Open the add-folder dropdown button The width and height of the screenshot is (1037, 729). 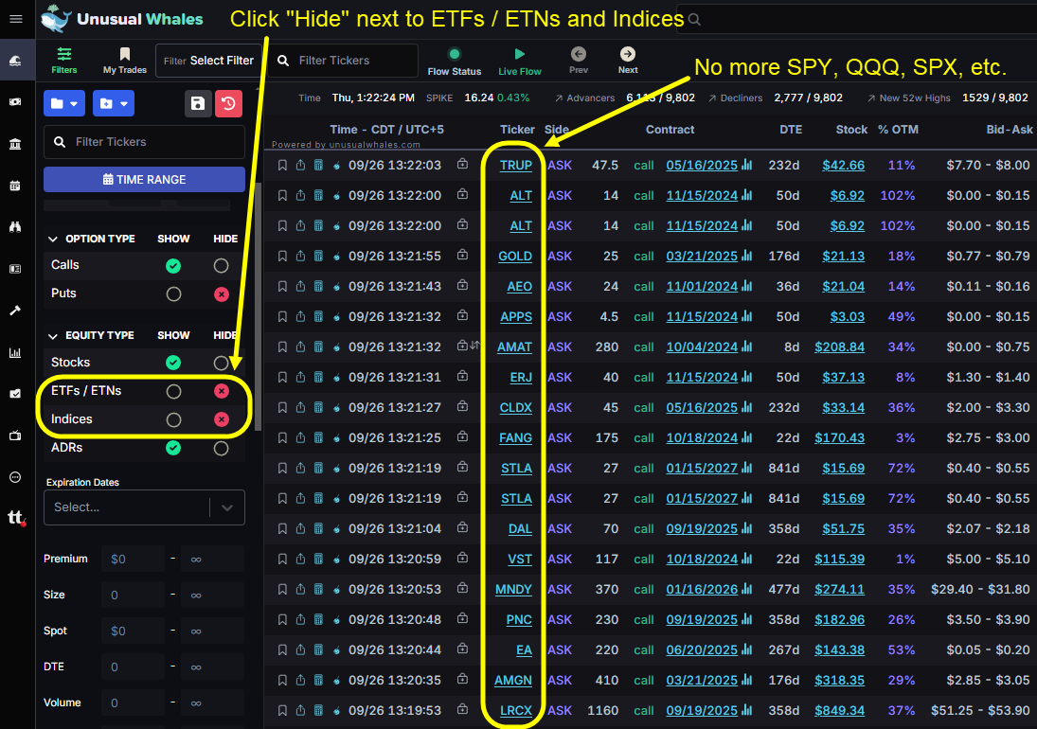click(114, 103)
